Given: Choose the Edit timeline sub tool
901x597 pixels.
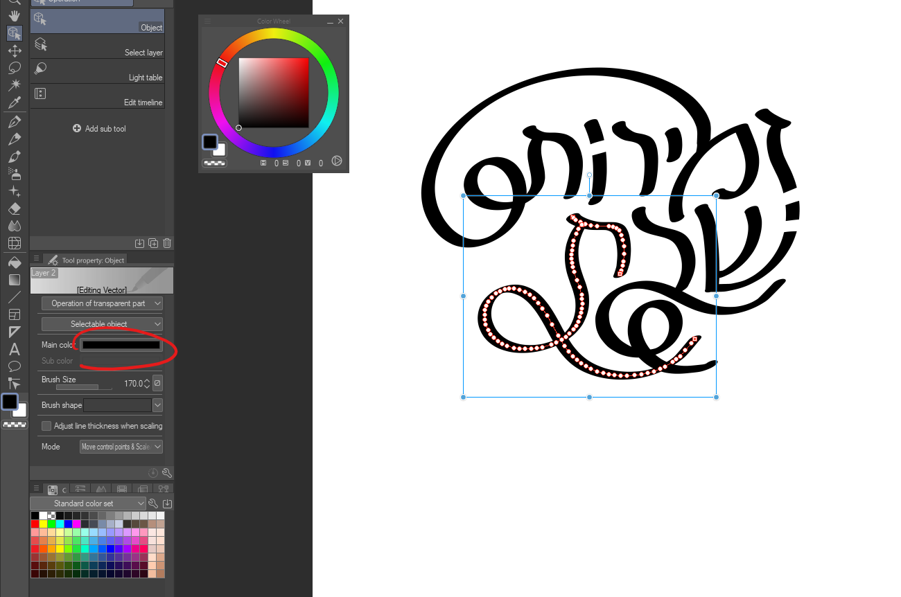Looking at the screenshot, I should (97, 96).
